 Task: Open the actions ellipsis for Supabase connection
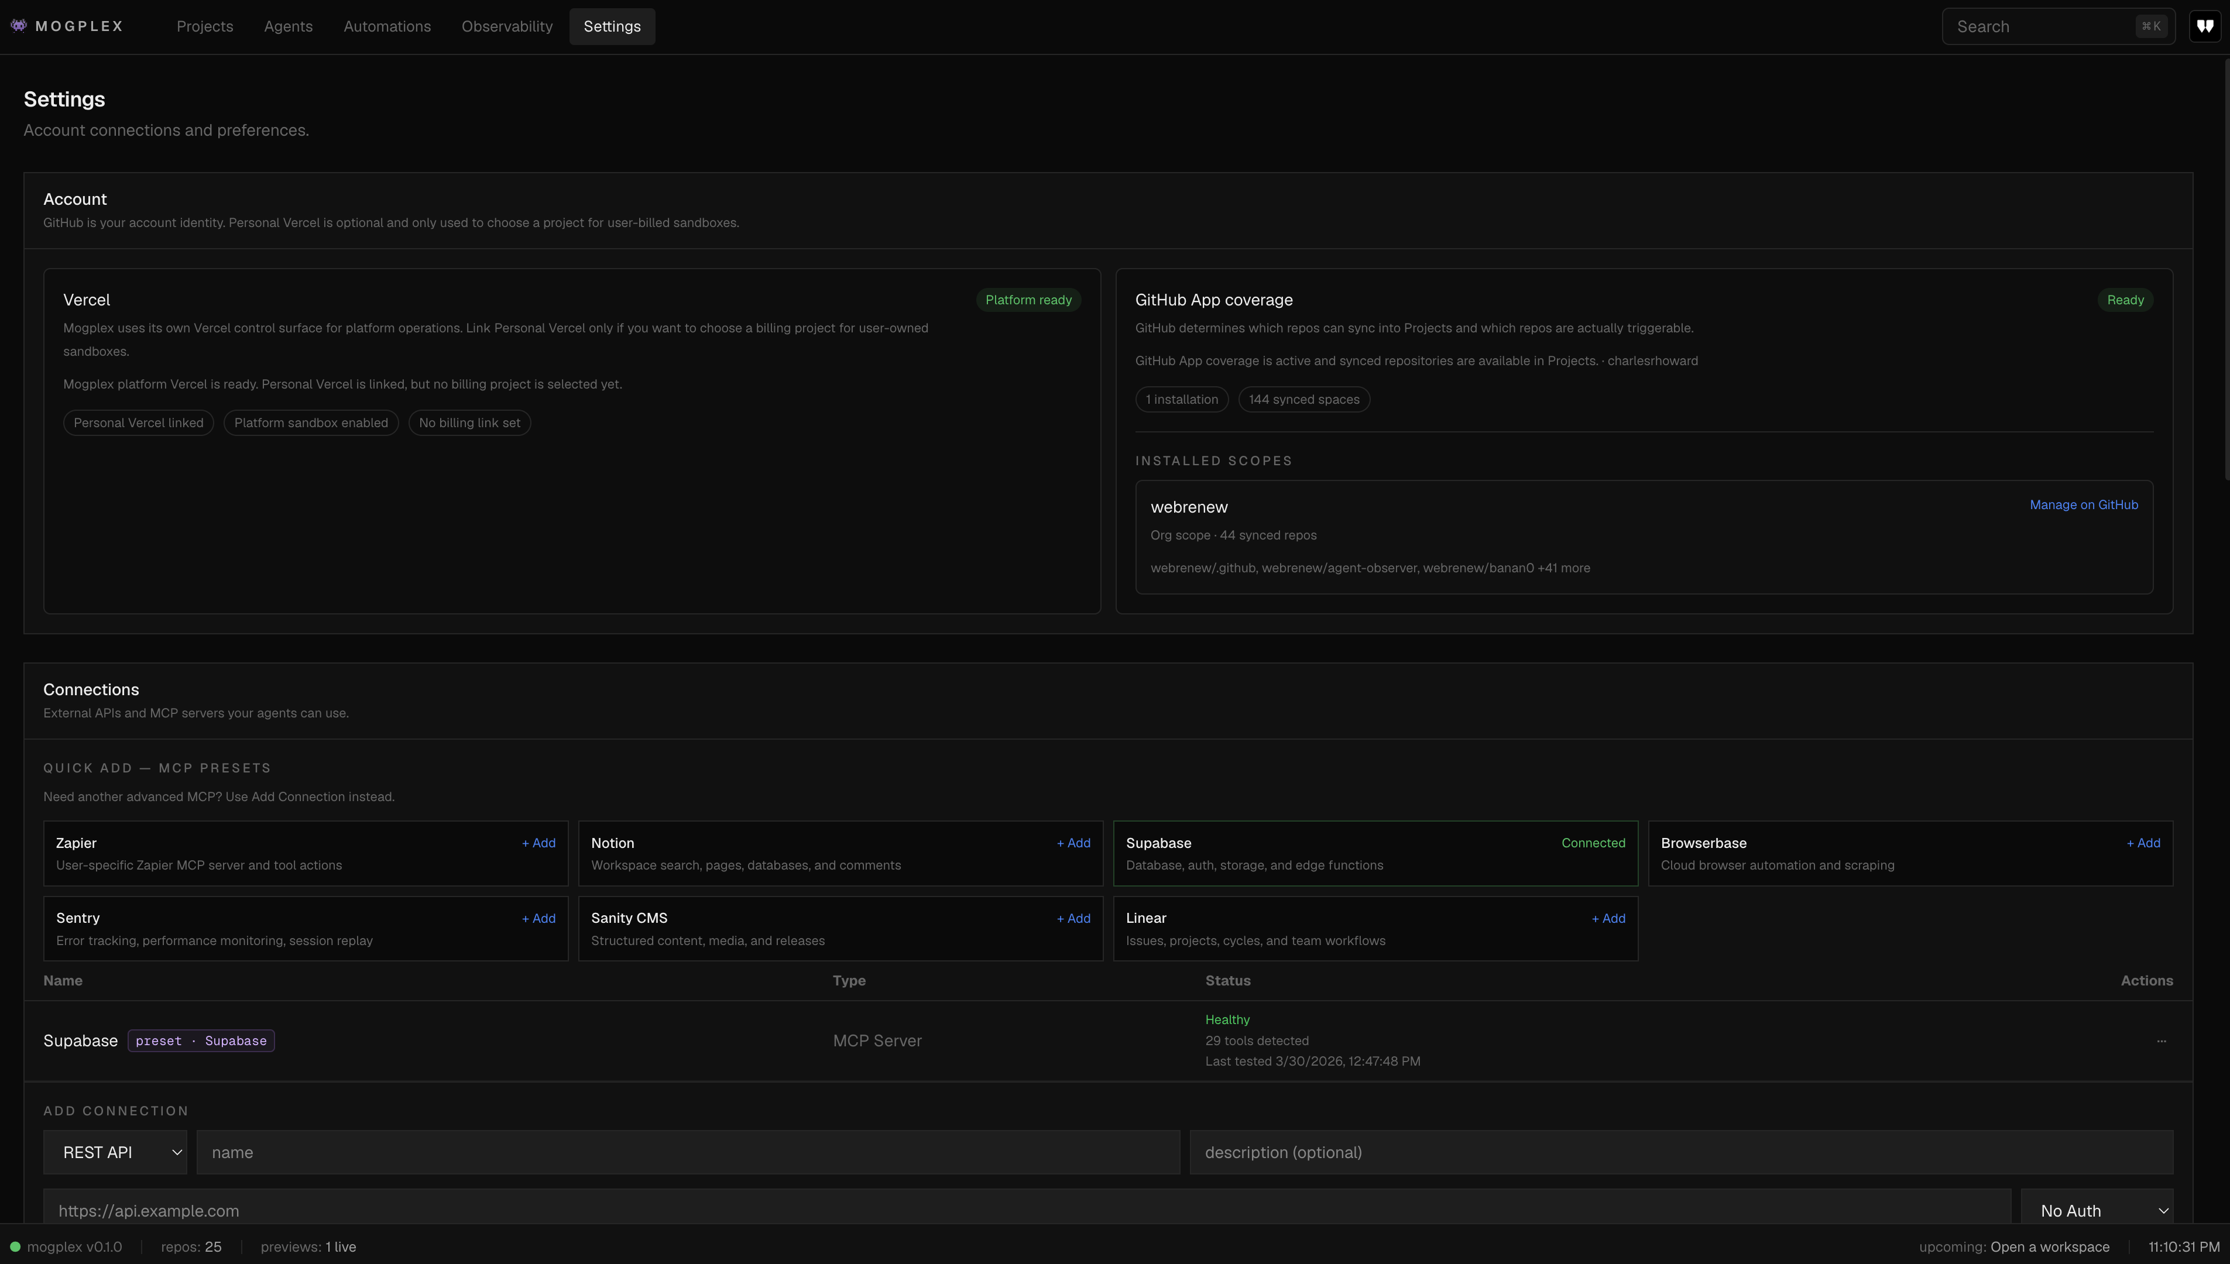2162,1040
